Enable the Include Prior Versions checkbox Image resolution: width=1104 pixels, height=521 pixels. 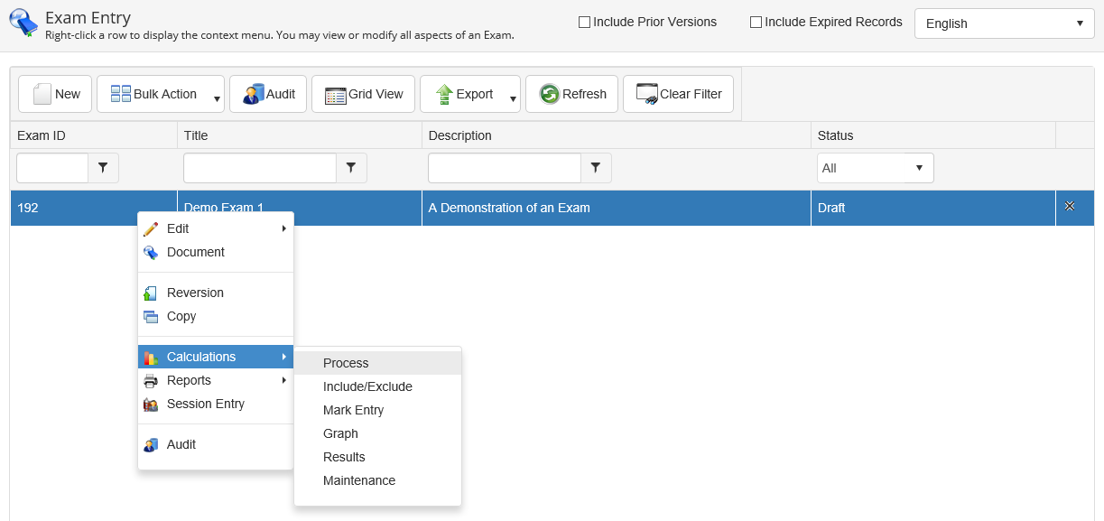[584, 23]
